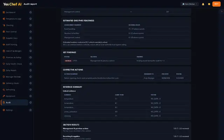Click info circle beside Daily Health Check

[x=30, y=64]
